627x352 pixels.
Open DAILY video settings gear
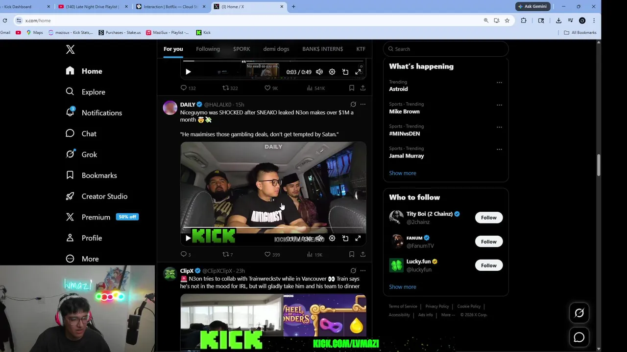pyautogui.click(x=332, y=238)
